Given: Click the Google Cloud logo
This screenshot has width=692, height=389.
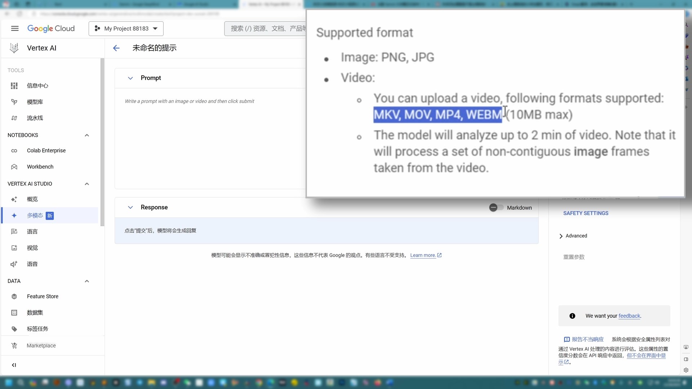Looking at the screenshot, I should coord(51,28).
